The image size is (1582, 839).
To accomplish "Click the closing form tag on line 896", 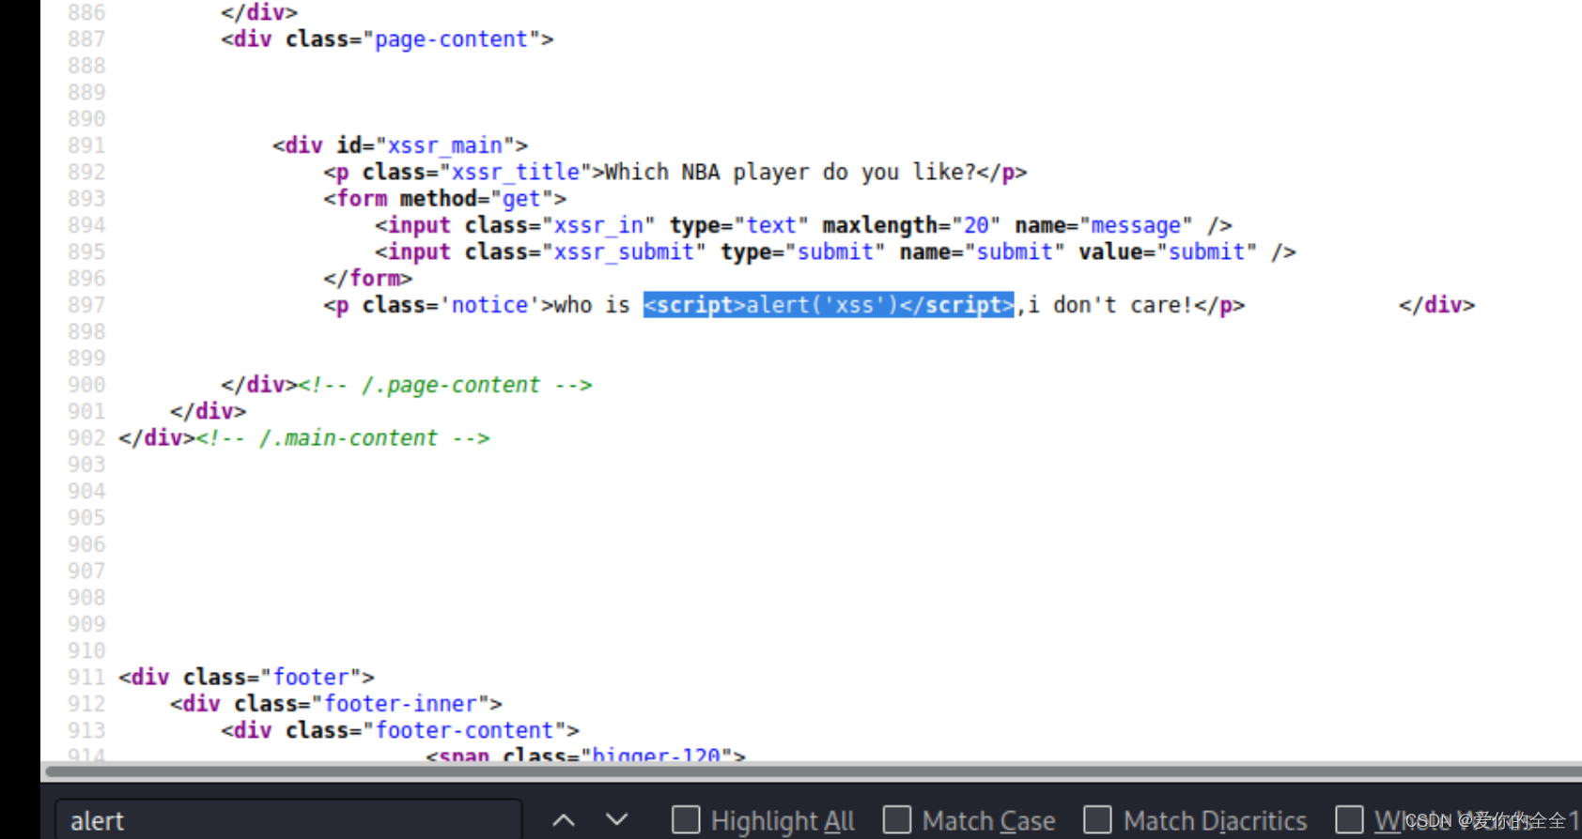I will tap(367, 279).
